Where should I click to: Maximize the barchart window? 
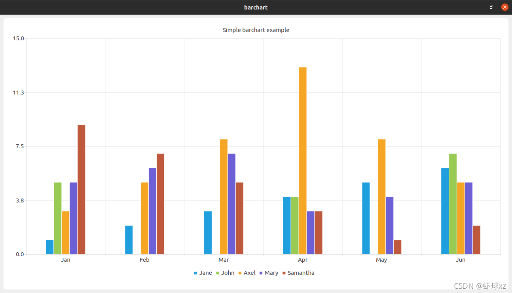[491, 7]
